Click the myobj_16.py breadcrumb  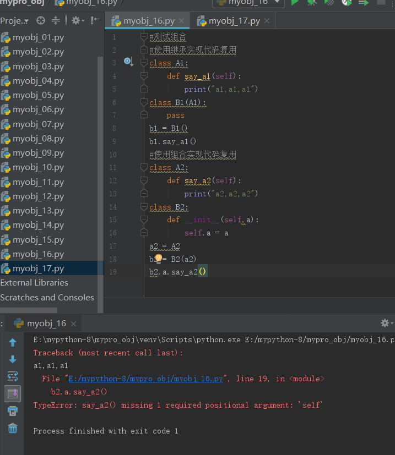86,3
